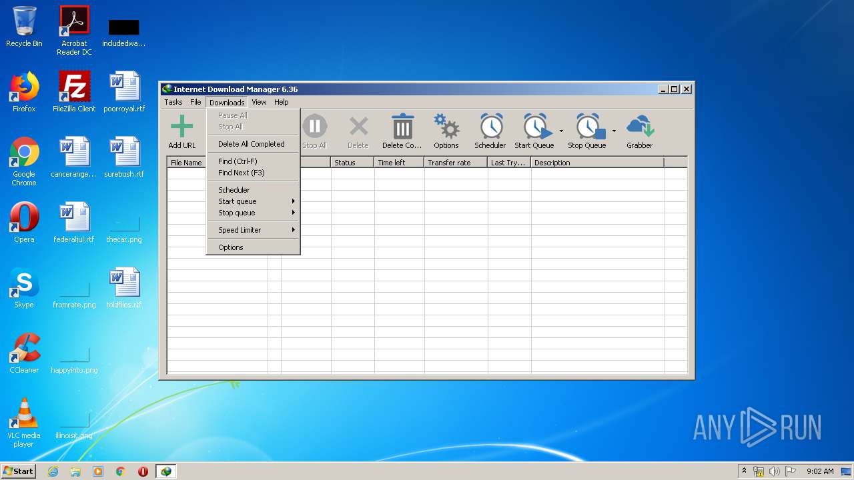Select Find (Ctrl-F) from the menu

[253, 161]
